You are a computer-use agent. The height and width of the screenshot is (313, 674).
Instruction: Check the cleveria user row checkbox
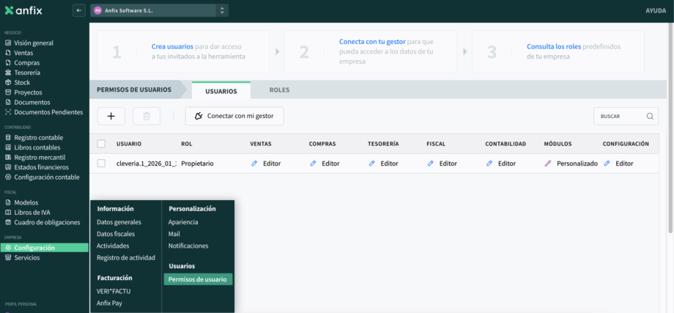tap(101, 163)
